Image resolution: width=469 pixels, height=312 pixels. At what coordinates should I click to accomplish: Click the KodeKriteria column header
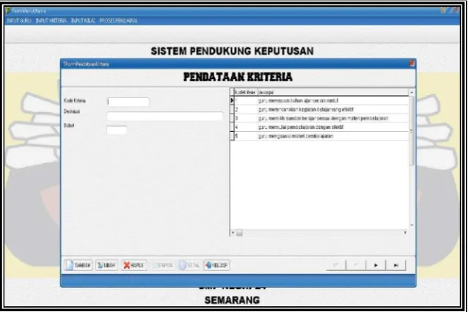click(246, 92)
